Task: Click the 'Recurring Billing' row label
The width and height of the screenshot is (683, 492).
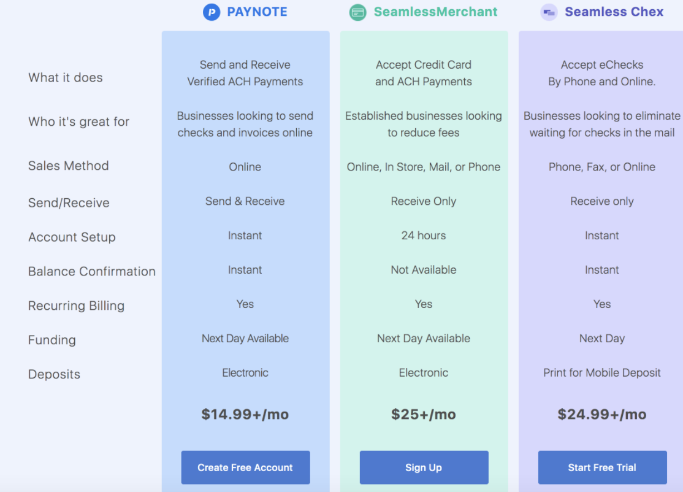Action: click(x=76, y=306)
